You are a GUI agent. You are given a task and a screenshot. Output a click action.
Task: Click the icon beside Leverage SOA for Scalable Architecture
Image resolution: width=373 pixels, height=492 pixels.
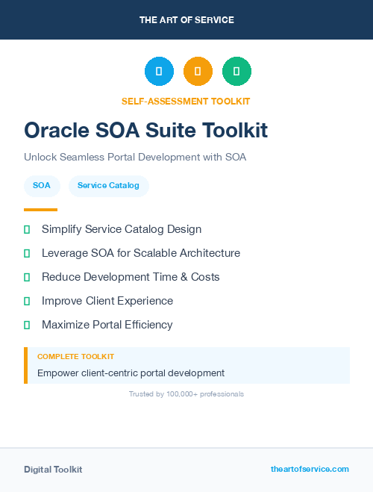coord(27,253)
